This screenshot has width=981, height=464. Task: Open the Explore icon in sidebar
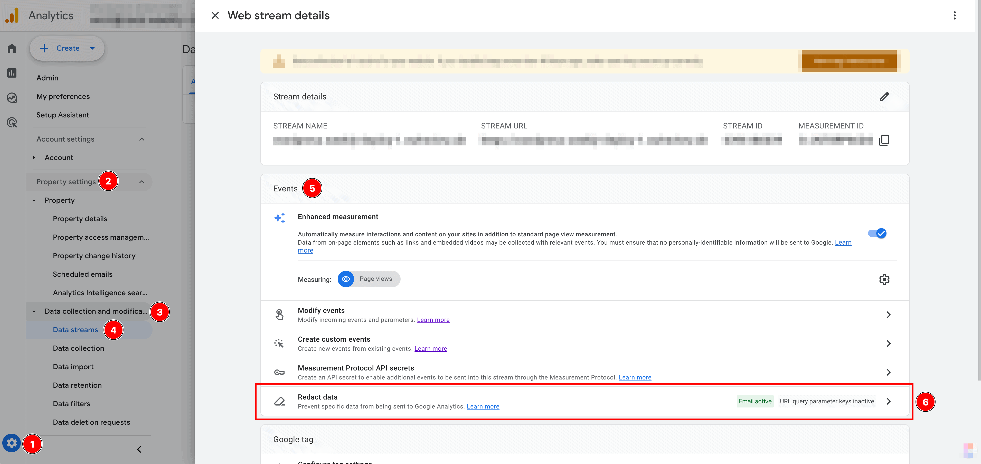click(x=12, y=98)
